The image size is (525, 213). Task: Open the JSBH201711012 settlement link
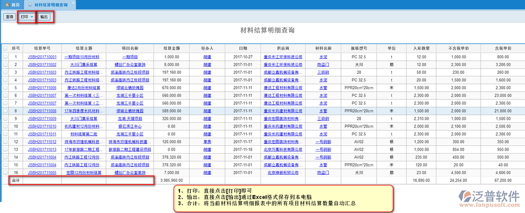pos(42,142)
